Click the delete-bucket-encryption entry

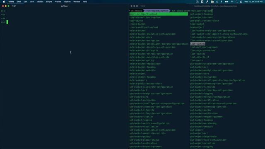(x=145, y=41)
